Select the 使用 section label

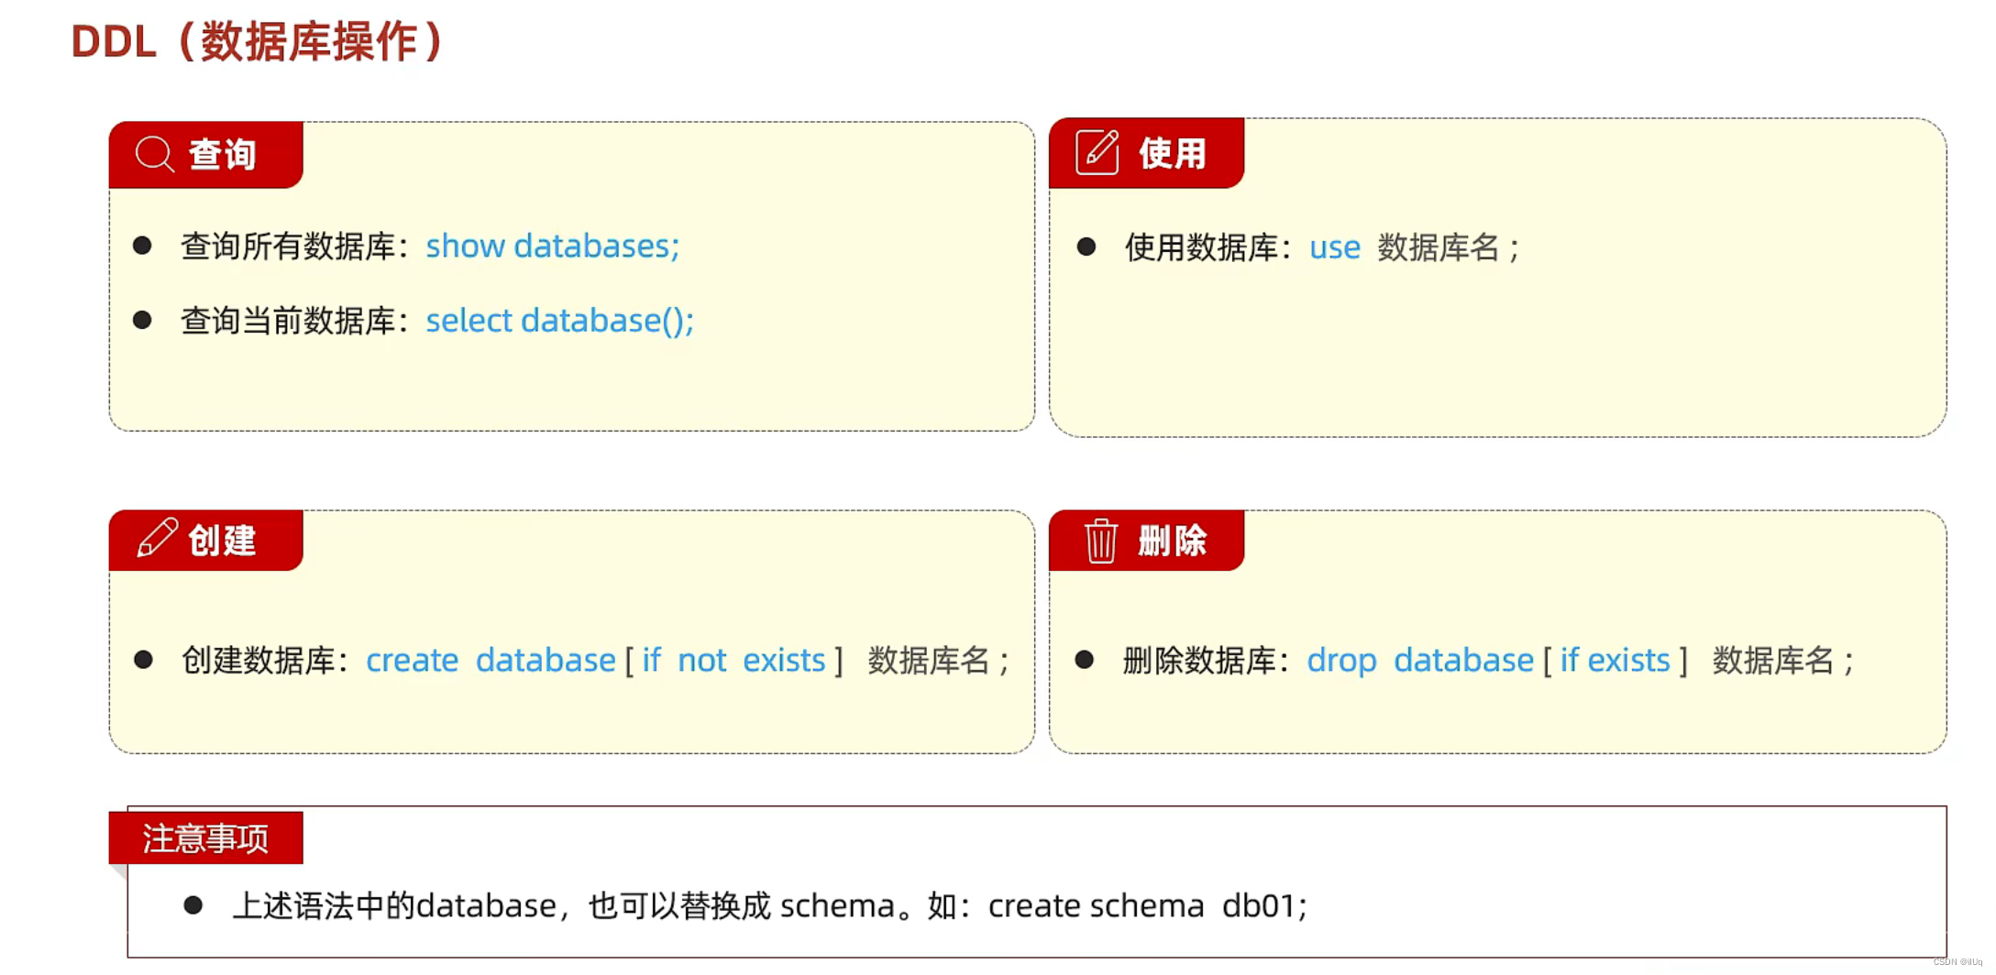click(1173, 153)
